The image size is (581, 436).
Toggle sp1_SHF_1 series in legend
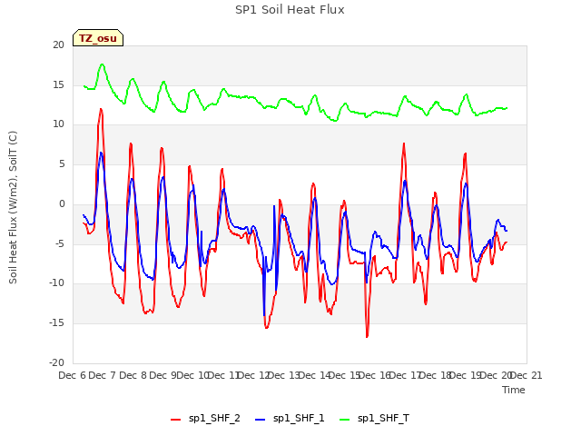pyautogui.click(x=290, y=419)
